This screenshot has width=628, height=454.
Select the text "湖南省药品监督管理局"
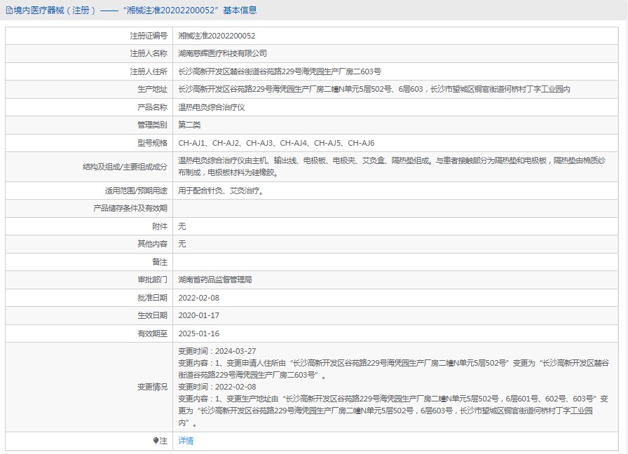coord(215,280)
